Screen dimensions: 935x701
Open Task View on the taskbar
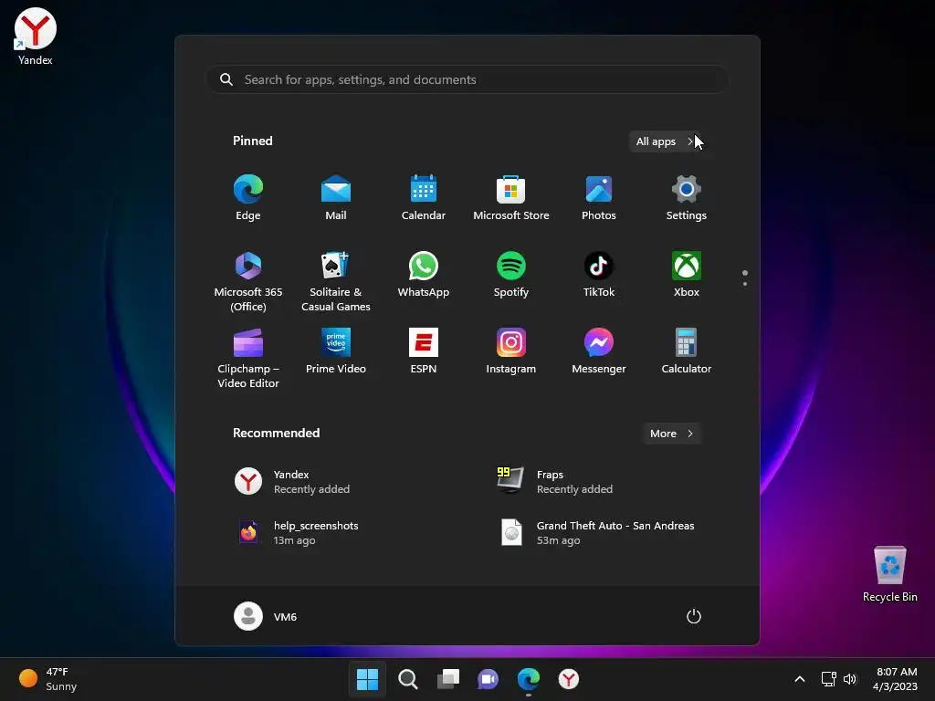(448, 679)
